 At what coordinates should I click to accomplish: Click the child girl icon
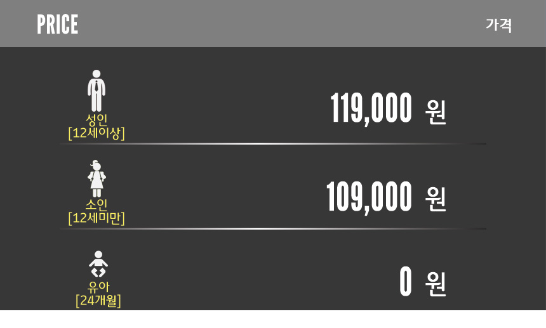click(97, 179)
